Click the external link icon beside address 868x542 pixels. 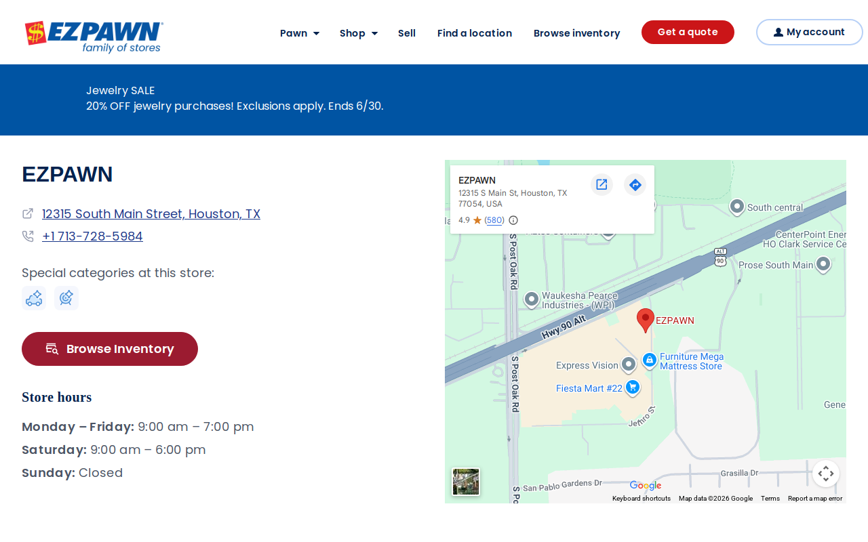(28, 213)
